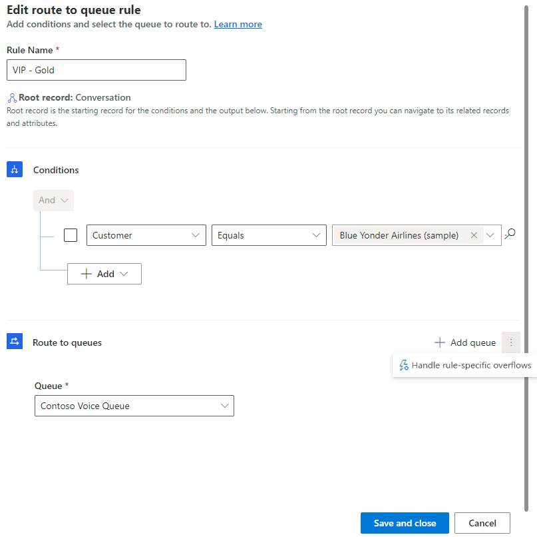Click the Cancel button

[482, 523]
